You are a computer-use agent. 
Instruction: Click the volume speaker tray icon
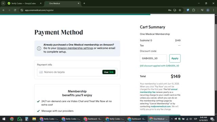coord(191,119)
